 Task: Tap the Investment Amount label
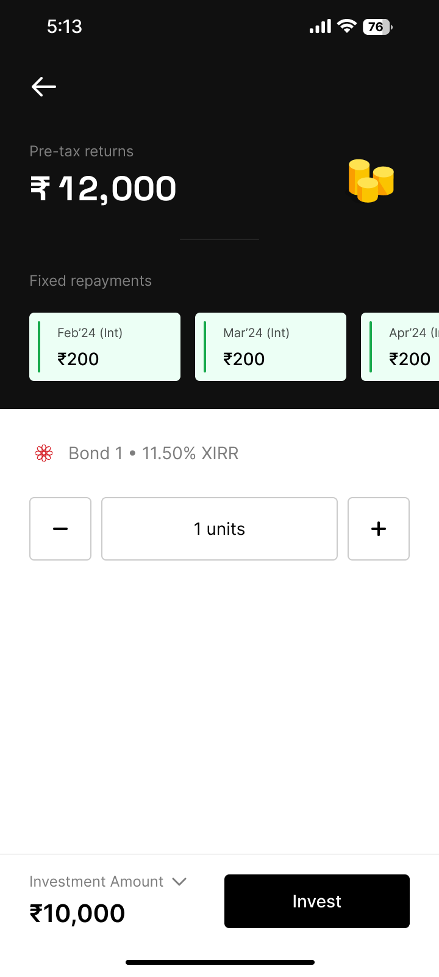[96, 882]
